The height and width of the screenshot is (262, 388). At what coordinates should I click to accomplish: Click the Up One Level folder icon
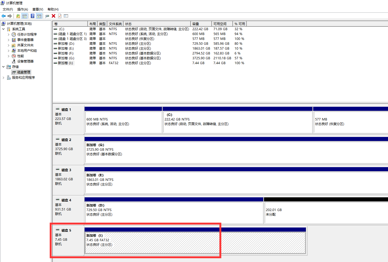pyautogui.click(x=18, y=16)
